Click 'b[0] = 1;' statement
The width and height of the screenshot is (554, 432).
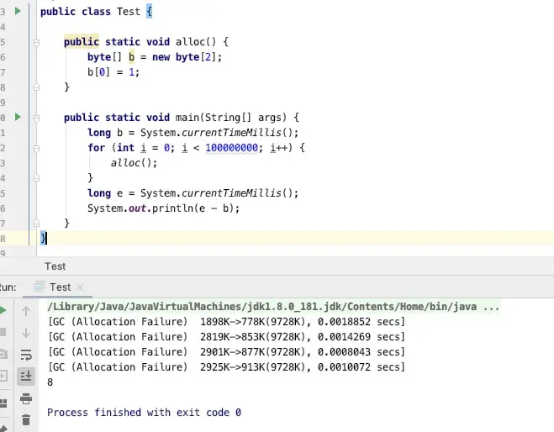(113, 72)
